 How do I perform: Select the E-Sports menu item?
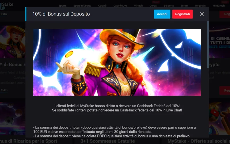pos(168,5)
